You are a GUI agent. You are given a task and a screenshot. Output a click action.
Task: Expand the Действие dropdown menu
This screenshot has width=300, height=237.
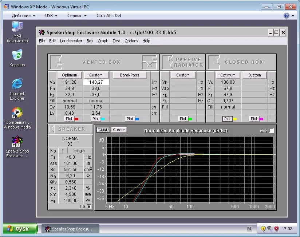(24, 16)
